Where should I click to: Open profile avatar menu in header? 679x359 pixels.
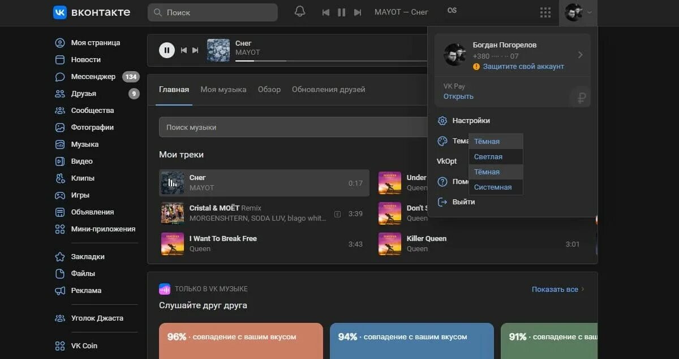[x=578, y=12]
